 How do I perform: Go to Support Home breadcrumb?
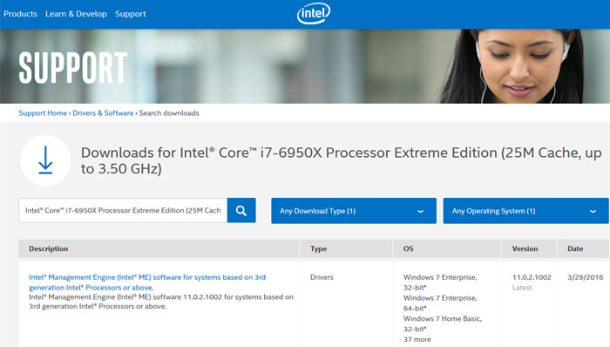click(x=43, y=113)
